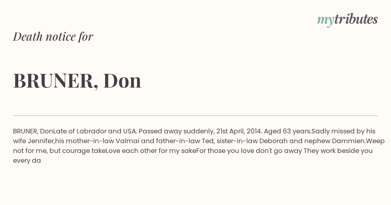Select the date "21st April, 2014"
The height and width of the screenshot is (205, 391).
click(239, 131)
